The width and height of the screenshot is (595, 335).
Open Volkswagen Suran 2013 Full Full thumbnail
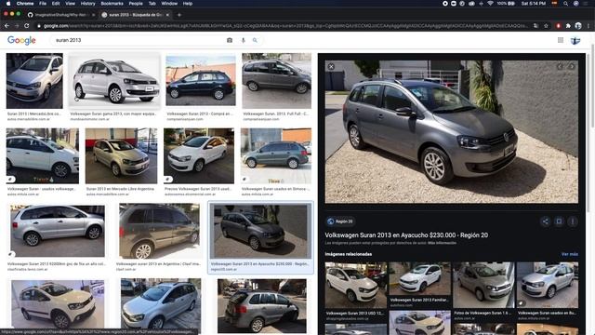277,81
